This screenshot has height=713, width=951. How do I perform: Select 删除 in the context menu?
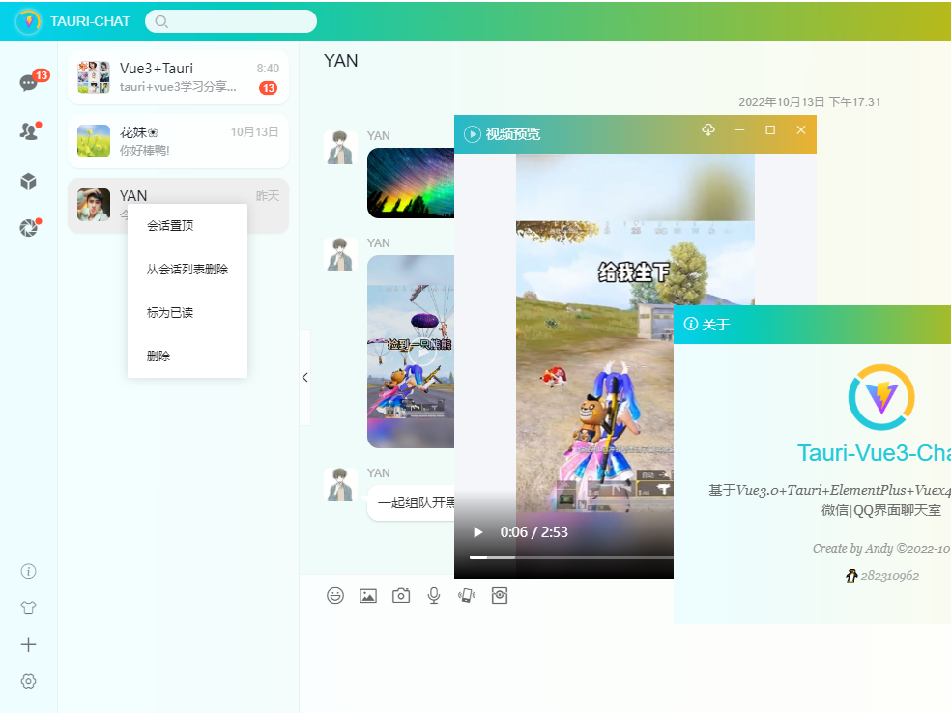click(187, 356)
